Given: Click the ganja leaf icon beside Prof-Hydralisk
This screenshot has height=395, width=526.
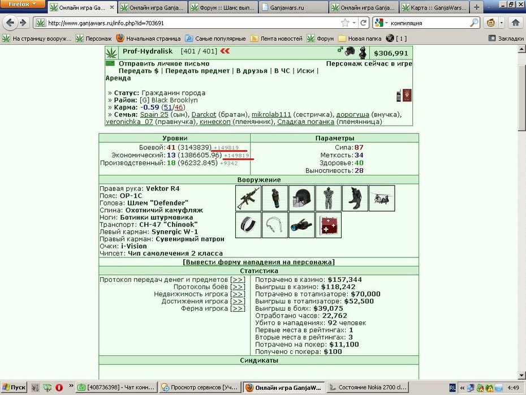Looking at the screenshot, I should click(111, 53).
